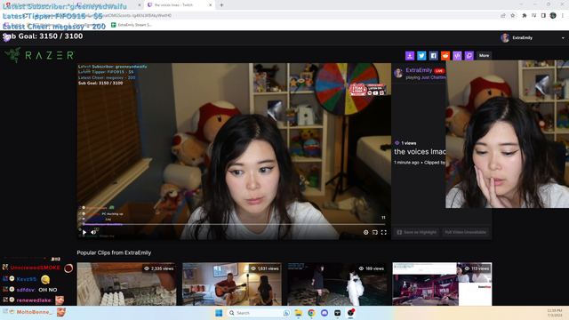
Task: Open the ExtraEmily channel link
Action: 419,70
